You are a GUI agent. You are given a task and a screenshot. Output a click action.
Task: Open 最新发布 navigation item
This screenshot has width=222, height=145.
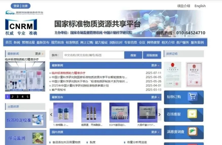tap(43, 42)
